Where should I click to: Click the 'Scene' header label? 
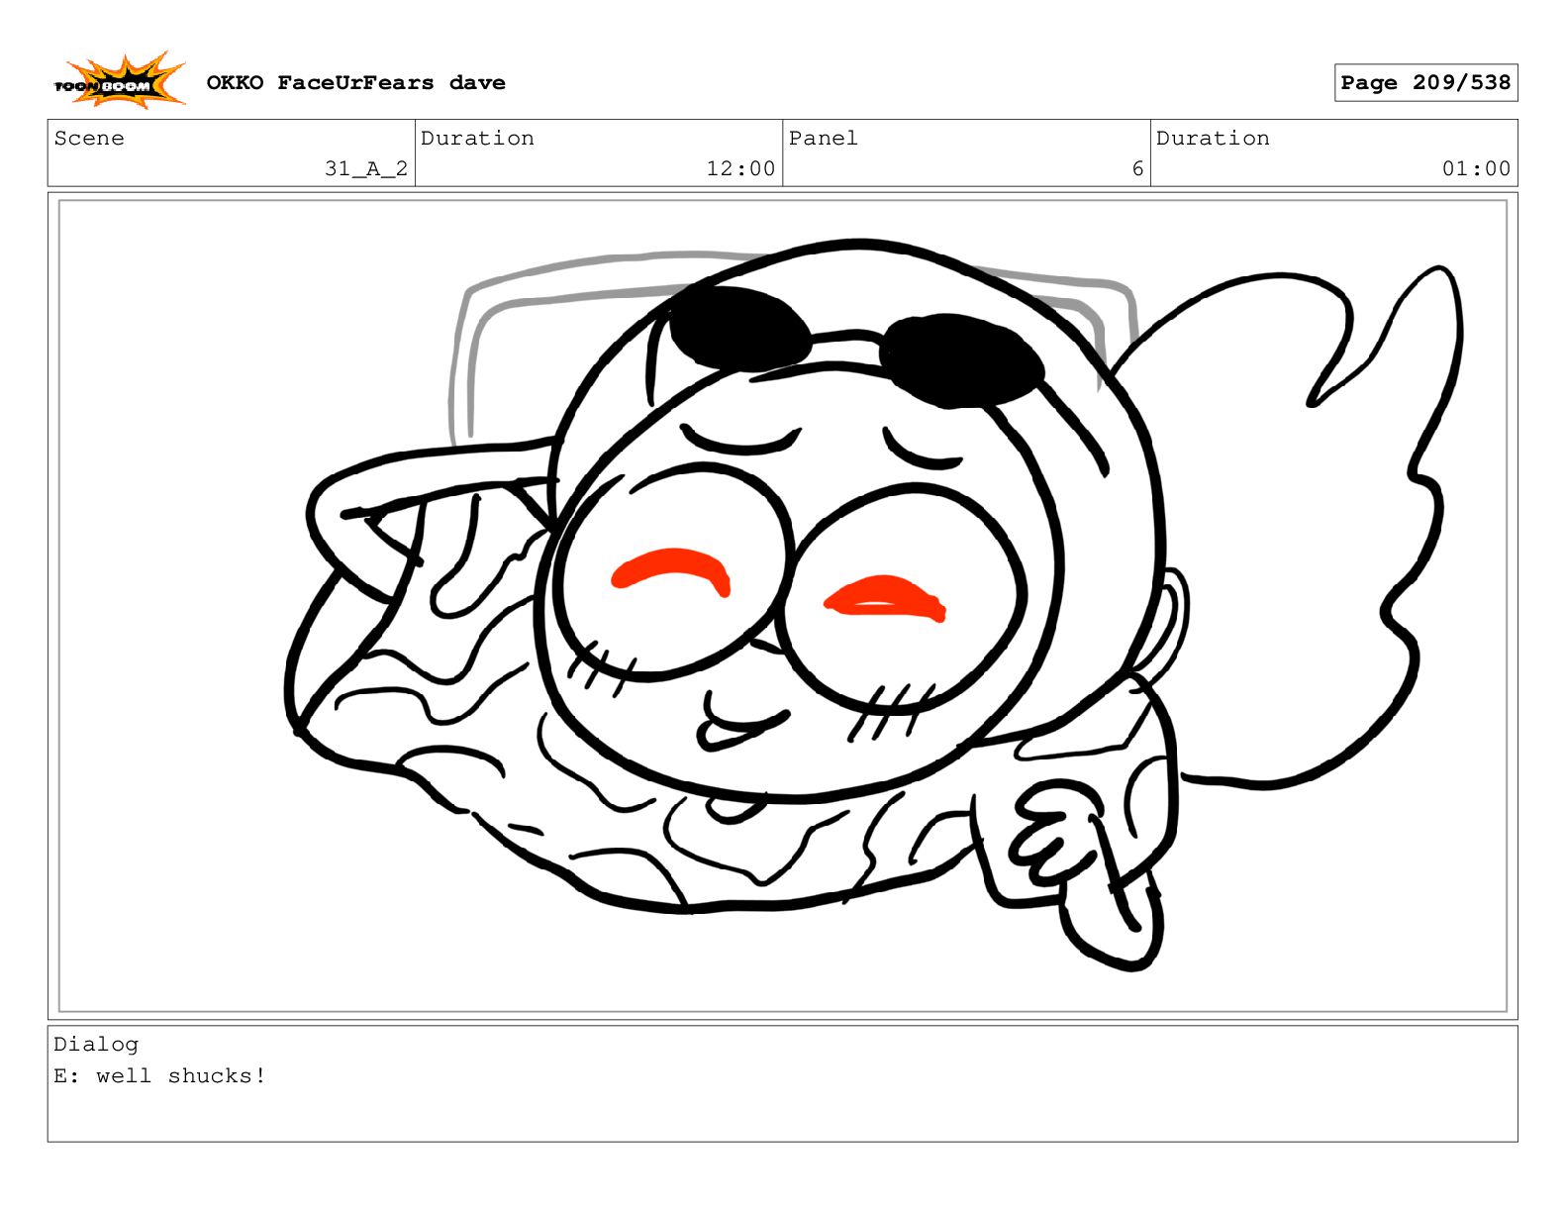tap(89, 139)
